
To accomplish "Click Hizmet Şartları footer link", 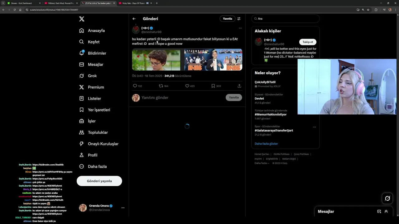I will point(262,154).
